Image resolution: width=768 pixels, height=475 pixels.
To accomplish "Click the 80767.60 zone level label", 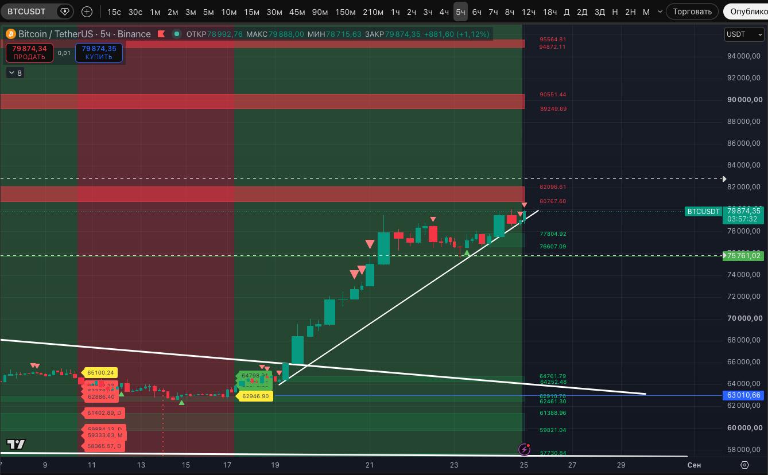I will pos(553,201).
